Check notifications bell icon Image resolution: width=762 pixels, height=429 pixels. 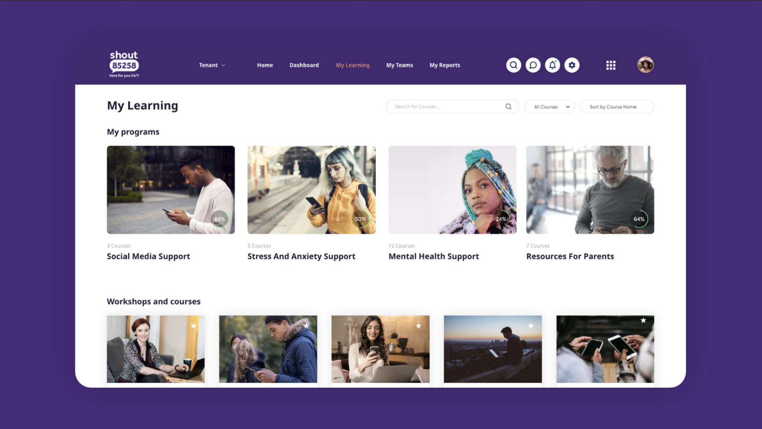[552, 65]
